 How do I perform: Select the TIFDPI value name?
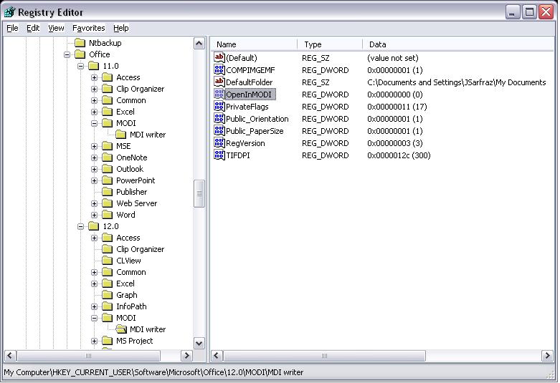click(x=238, y=155)
